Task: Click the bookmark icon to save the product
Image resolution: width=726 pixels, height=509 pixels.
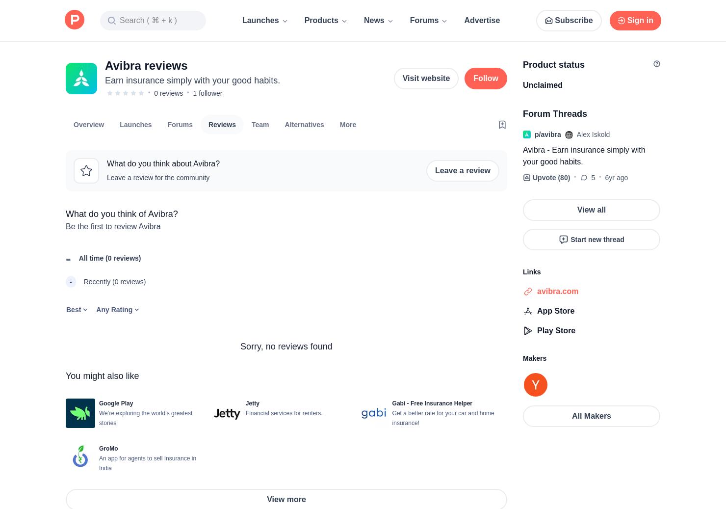Action: tap(502, 125)
